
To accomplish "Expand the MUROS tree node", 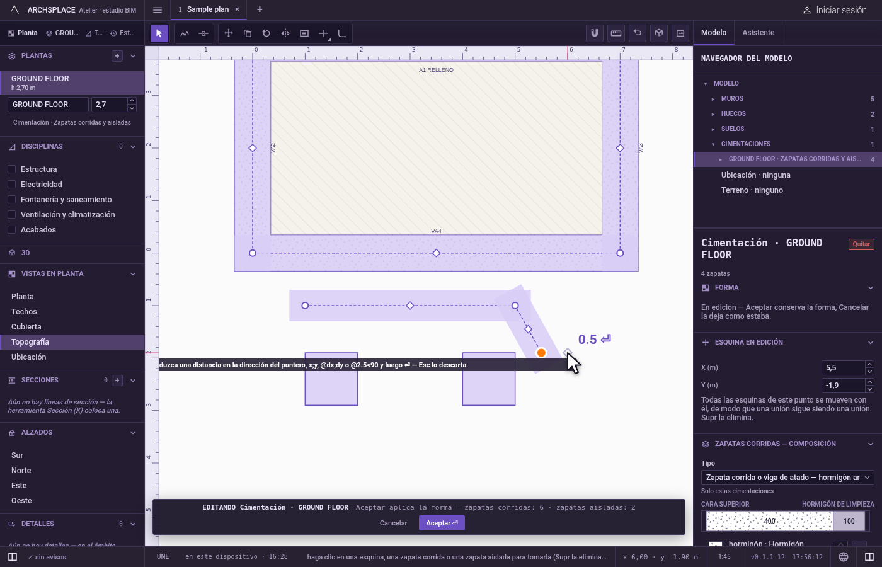I will 713,99.
